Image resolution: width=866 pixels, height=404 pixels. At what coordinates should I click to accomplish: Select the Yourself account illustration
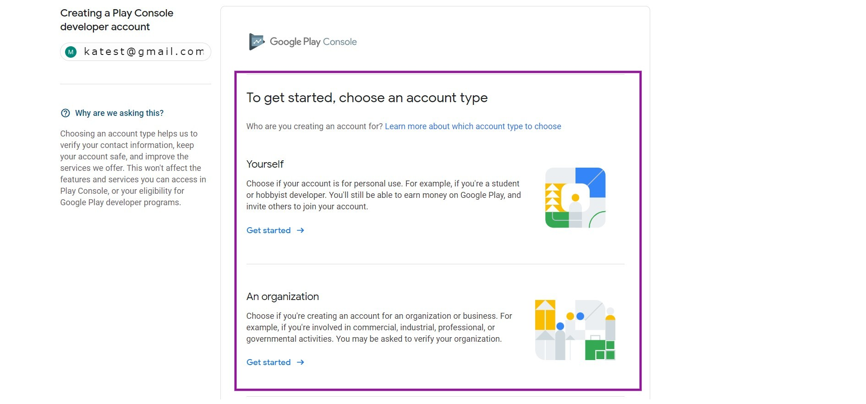coord(575,198)
